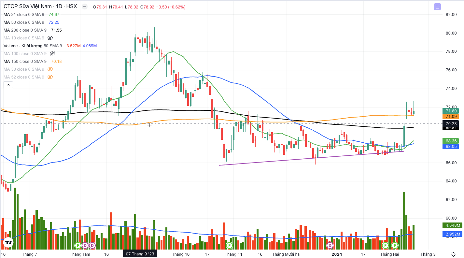
Task: Click the grayed MA 100 close 0 SMA 9 label
Action: point(25,53)
